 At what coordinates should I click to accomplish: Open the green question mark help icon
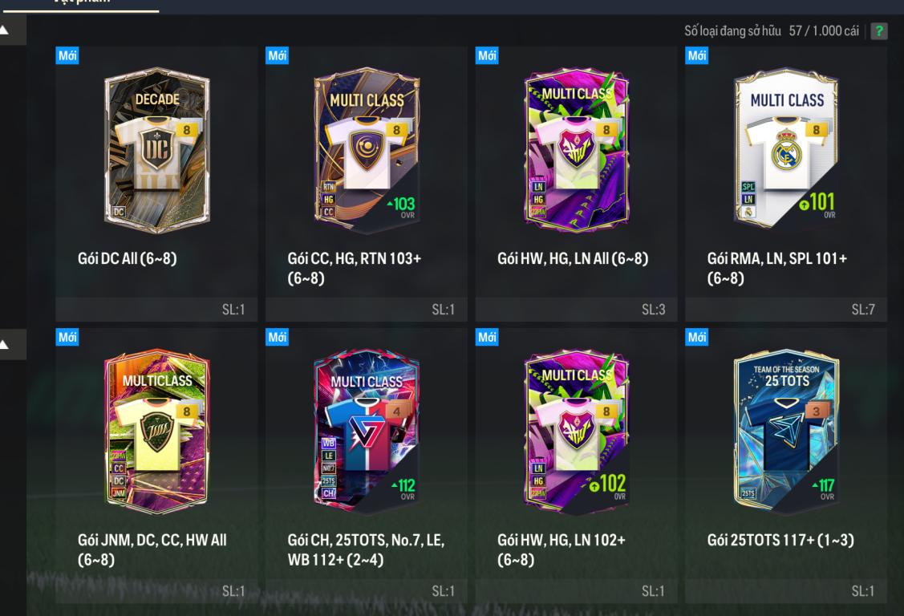pos(878,31)
